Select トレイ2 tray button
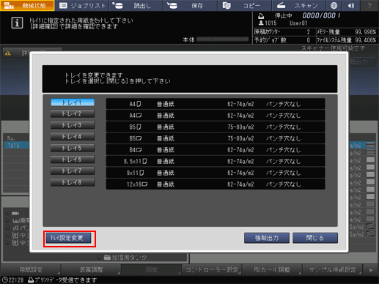379x284 pixels. (73, 113)
